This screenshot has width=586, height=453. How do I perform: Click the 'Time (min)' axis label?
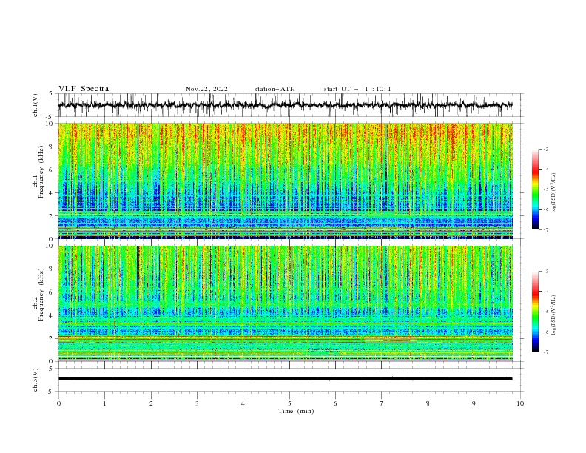tap(296, 411)
